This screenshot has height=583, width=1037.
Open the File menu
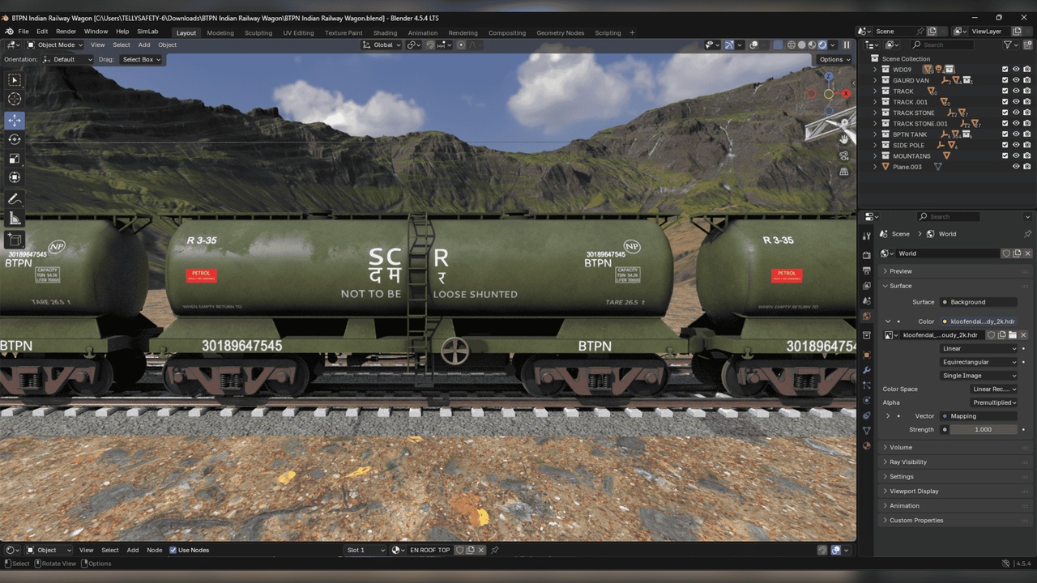[x=23, y=32]
